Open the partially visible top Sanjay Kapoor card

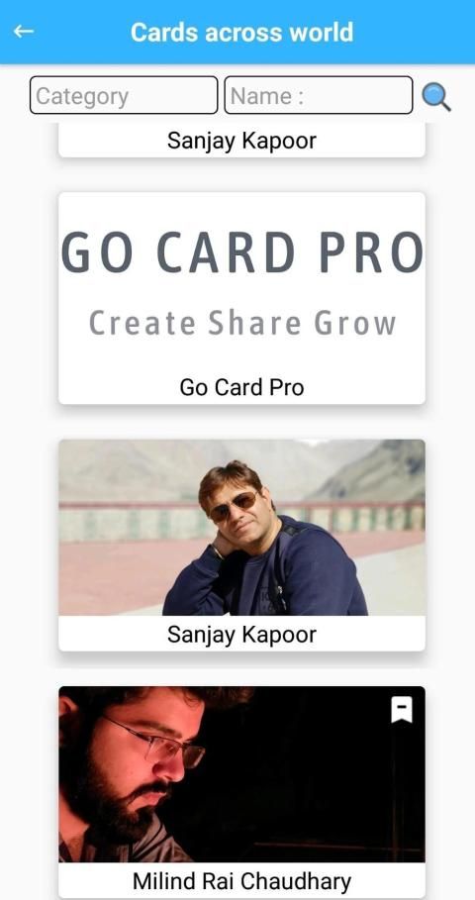click(x=241, y=140)
